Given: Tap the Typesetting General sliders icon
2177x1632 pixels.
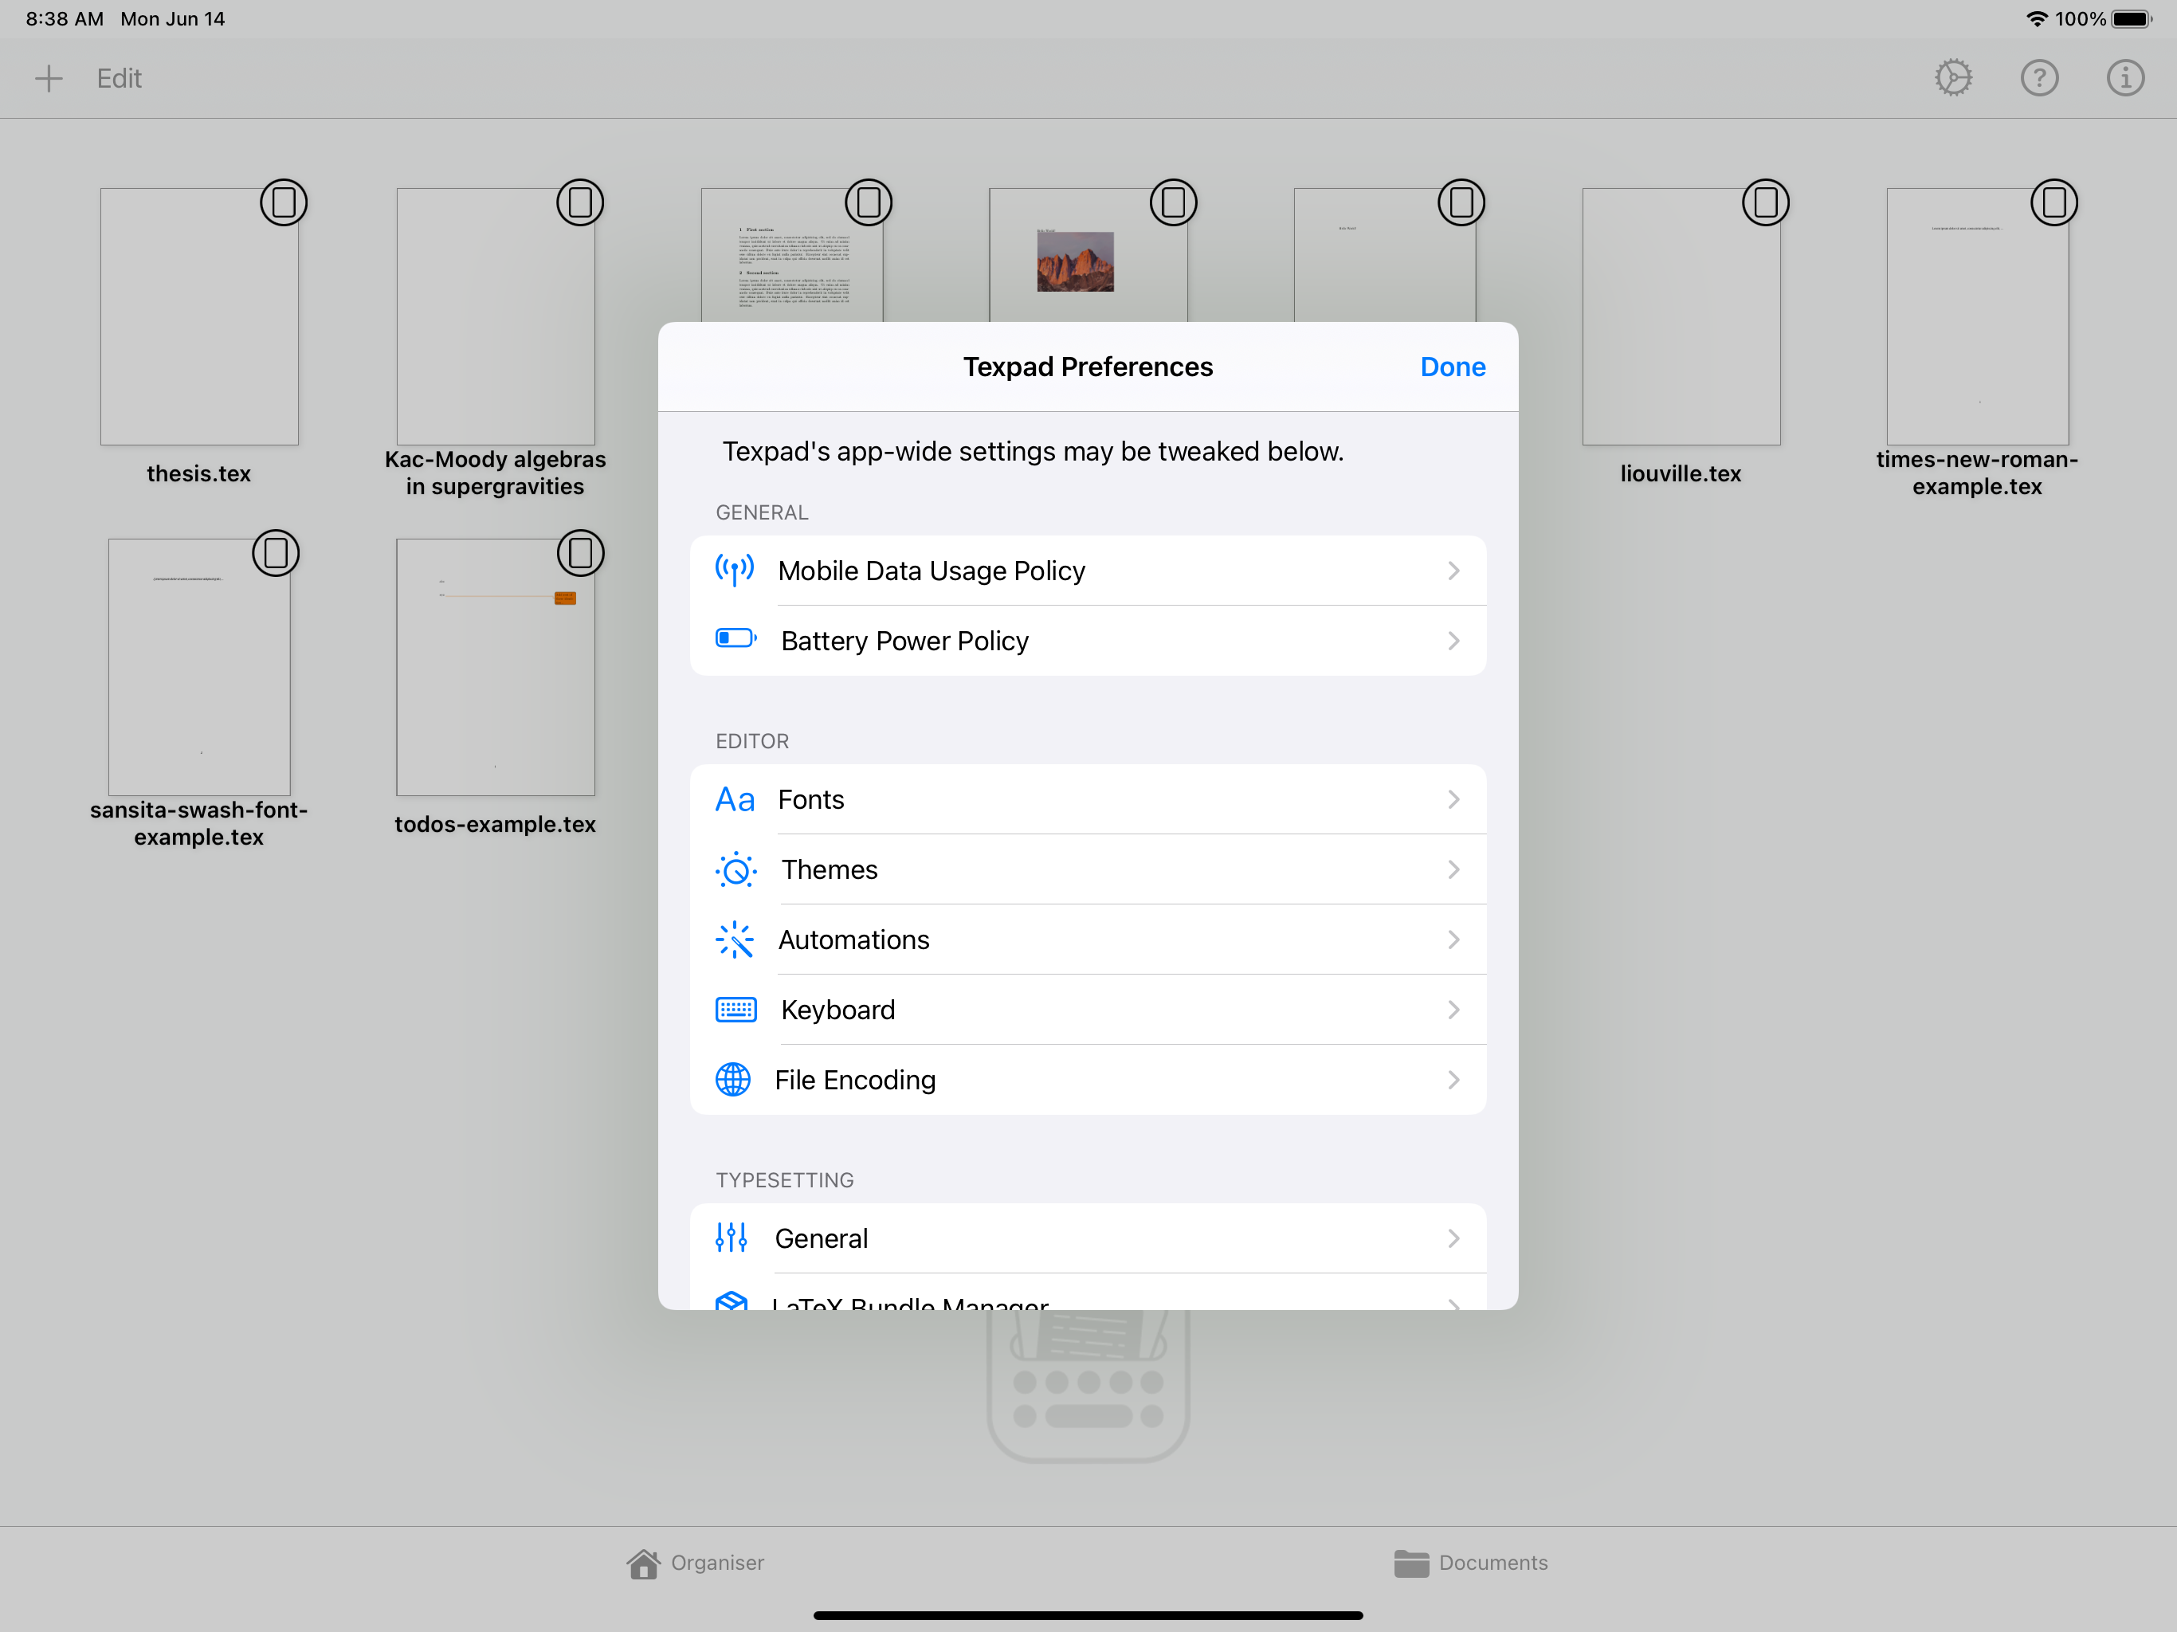Looking at the screenshot, I should pyautogui.click(x=732, y=1238).
